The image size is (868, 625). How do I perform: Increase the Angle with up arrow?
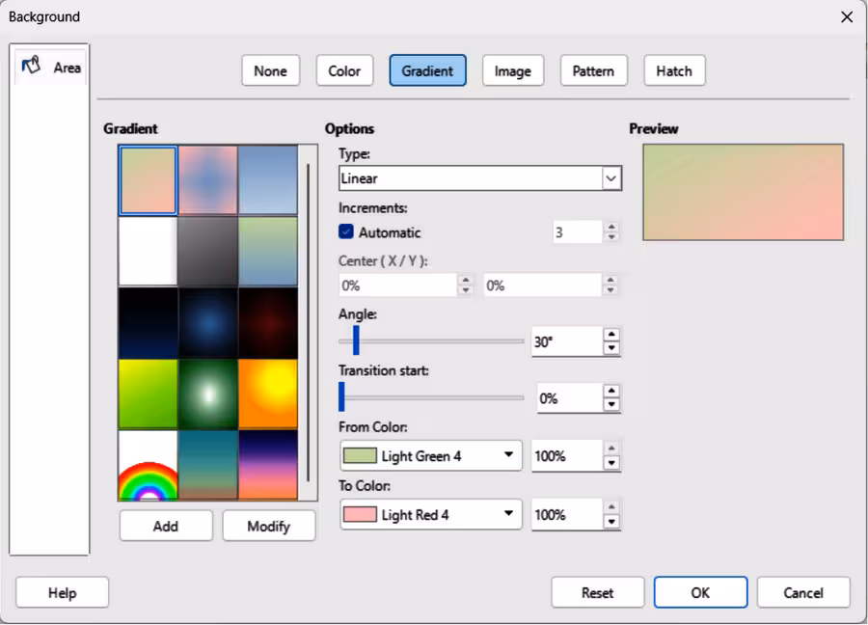pos(611,335)
